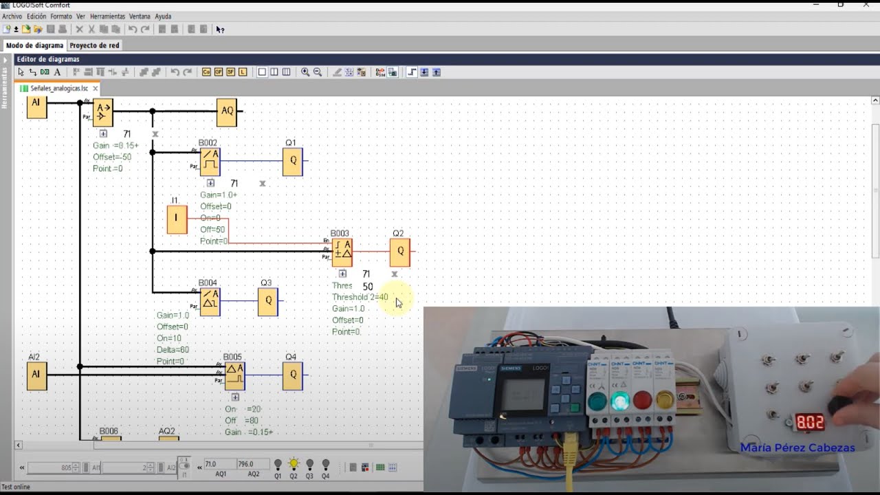The width and height of the screenshot is (880, 495).
Task: Split the view into two vertical panes
Action: pyautogui.click(x=274, y=71)
